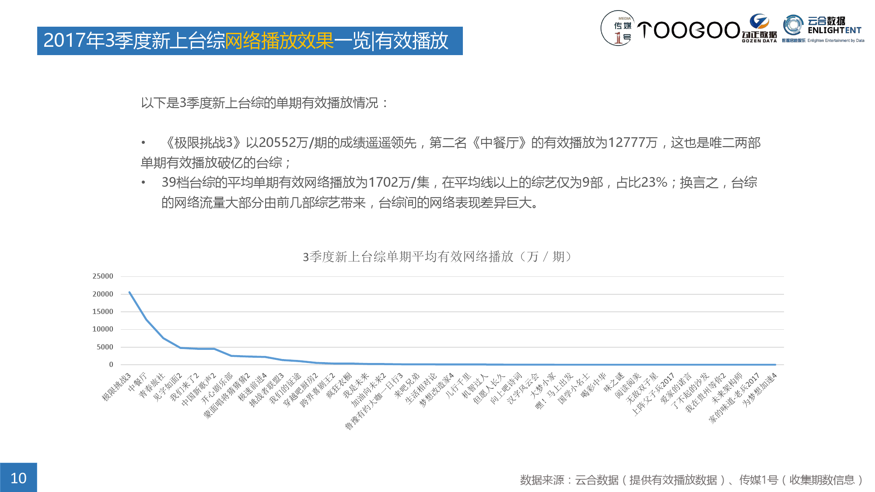Click the 传媒1号 circular logo
The image size is (875, 492).
pos(618,28)
